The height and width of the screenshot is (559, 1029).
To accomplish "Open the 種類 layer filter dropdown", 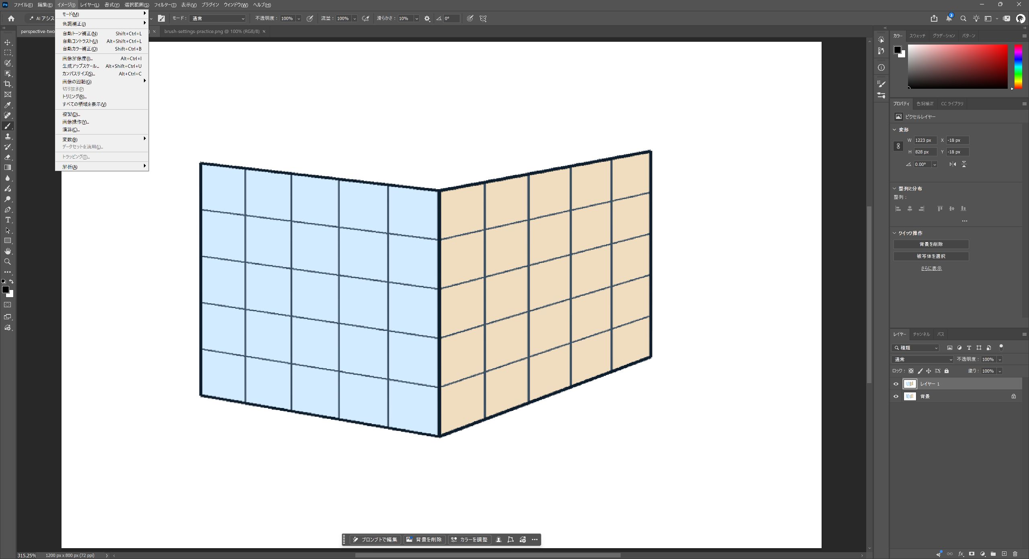I will (915, 348).
